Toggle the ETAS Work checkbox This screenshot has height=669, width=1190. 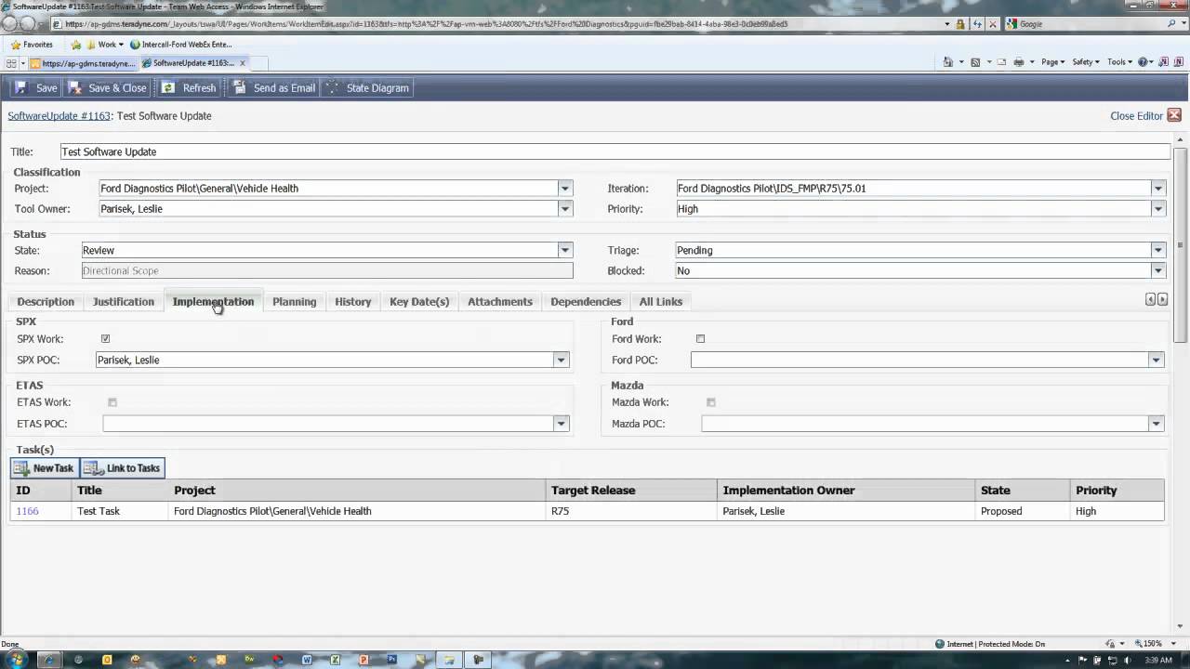112,402
